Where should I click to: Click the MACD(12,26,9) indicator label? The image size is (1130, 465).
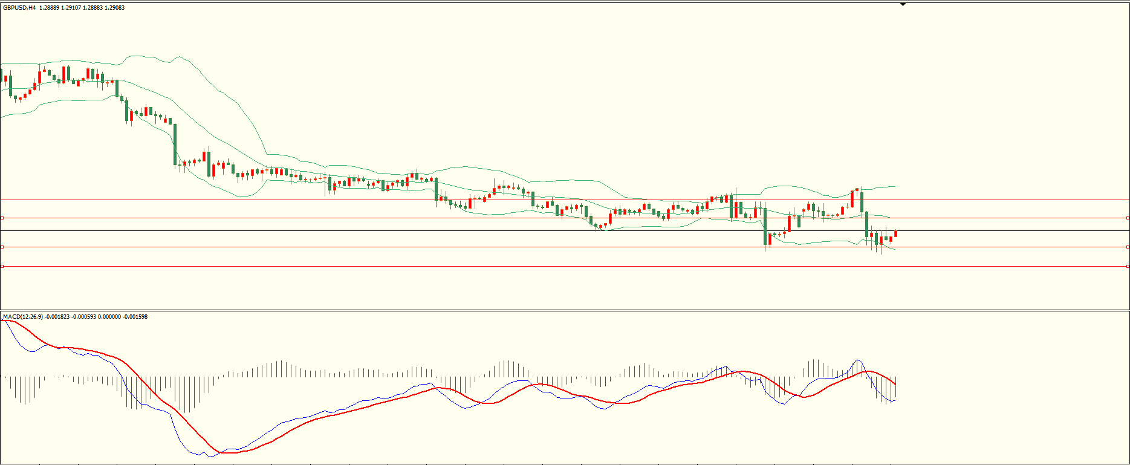[23, 317]
